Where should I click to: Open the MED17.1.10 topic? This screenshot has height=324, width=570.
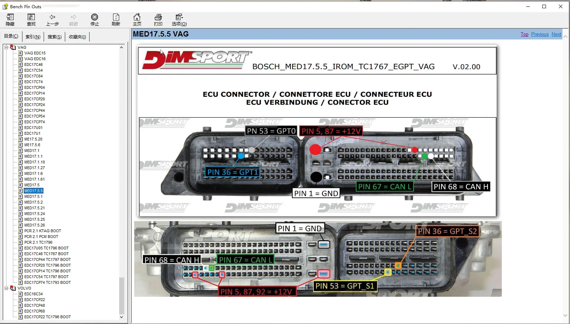click(34, 162)
